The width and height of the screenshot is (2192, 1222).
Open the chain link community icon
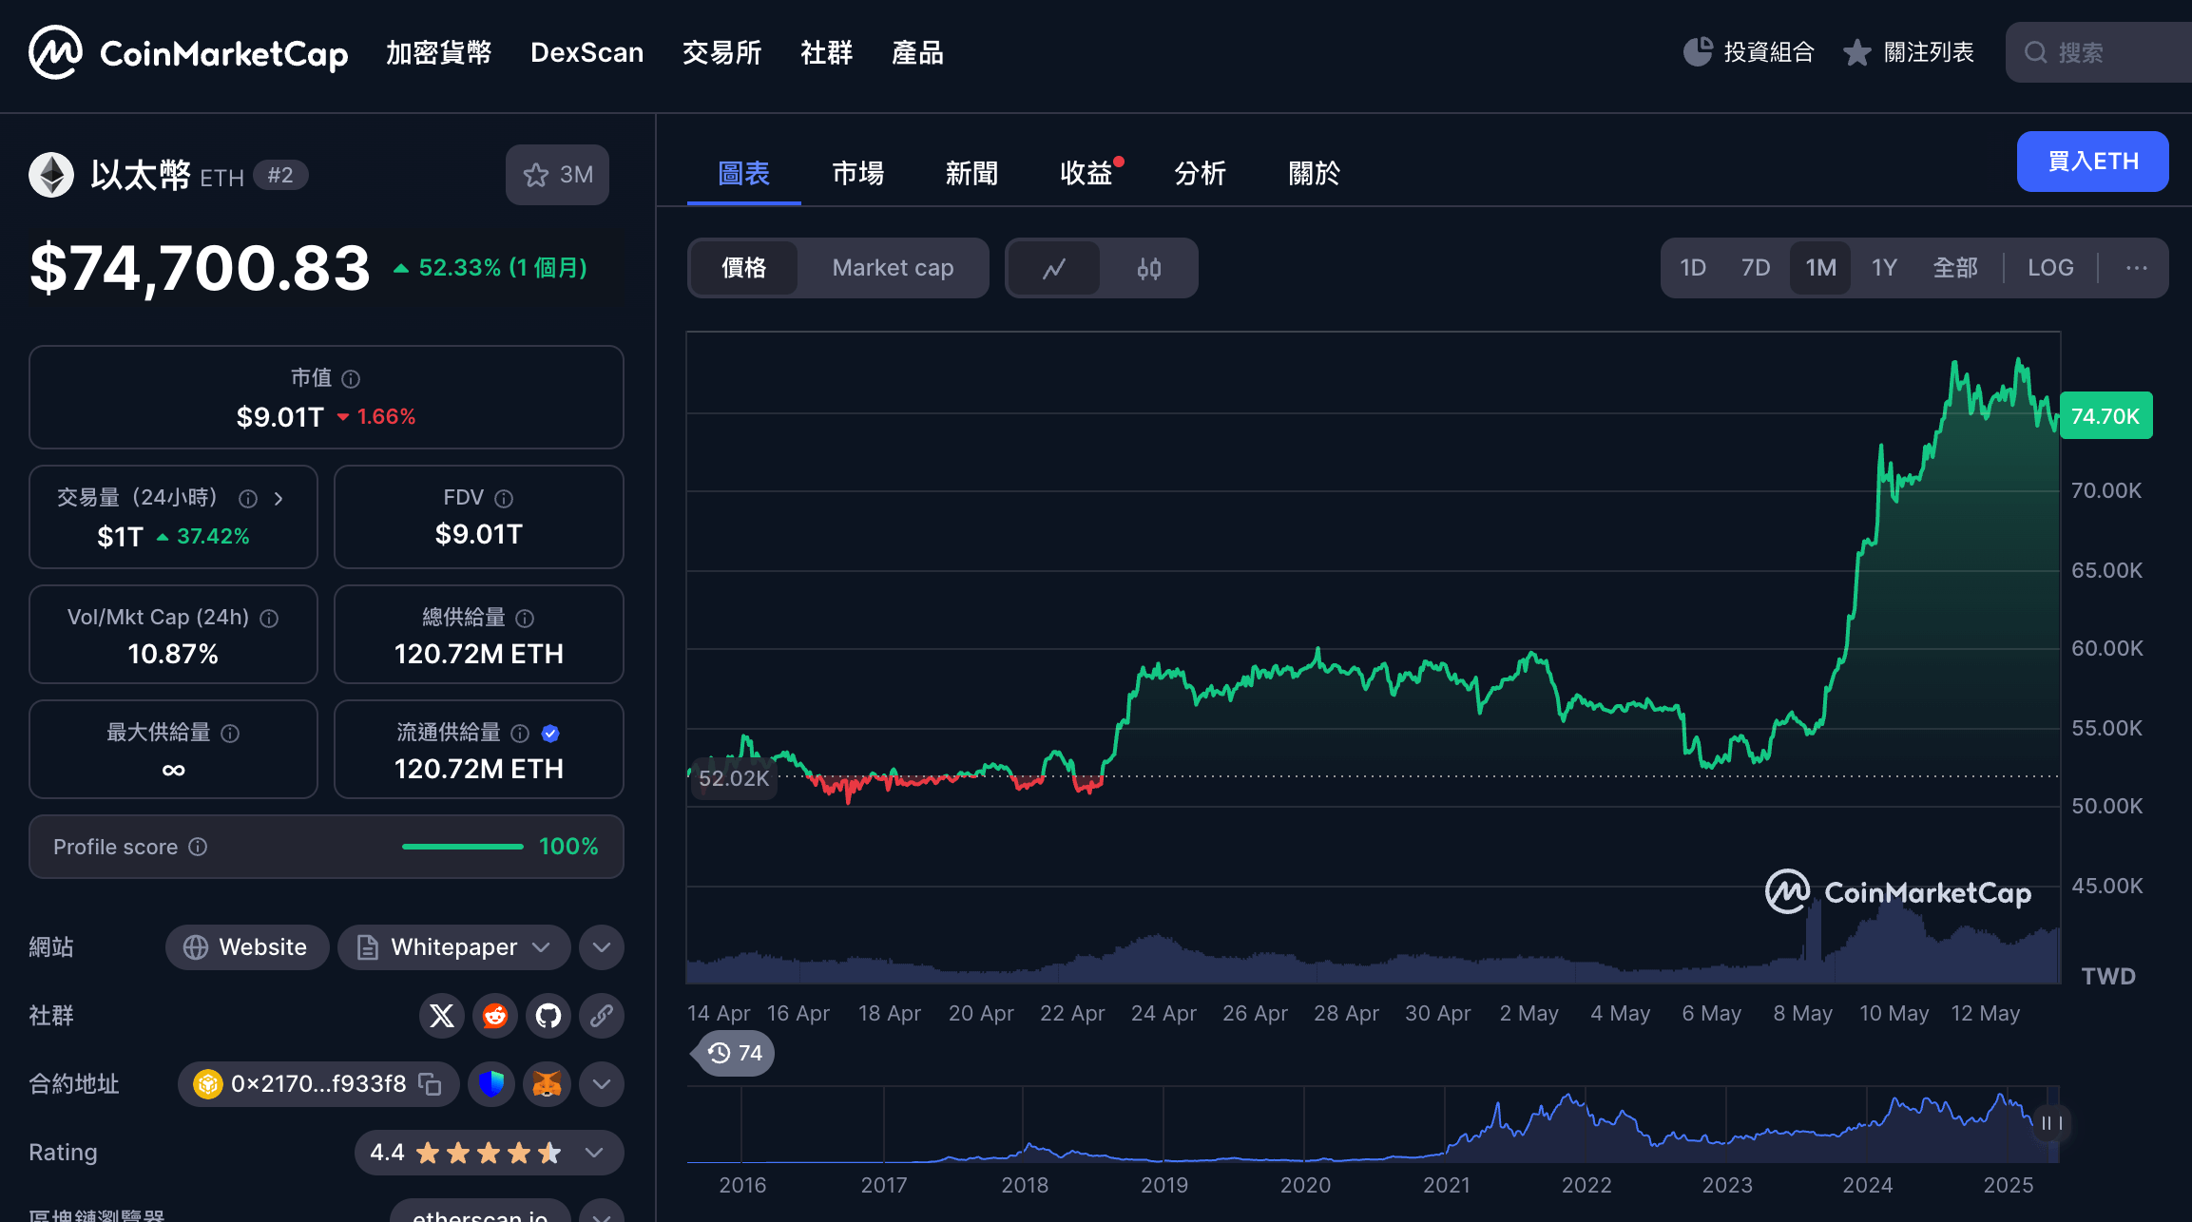[x=602, y=1016]
